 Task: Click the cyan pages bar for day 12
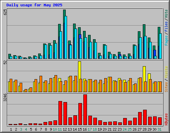66,38
